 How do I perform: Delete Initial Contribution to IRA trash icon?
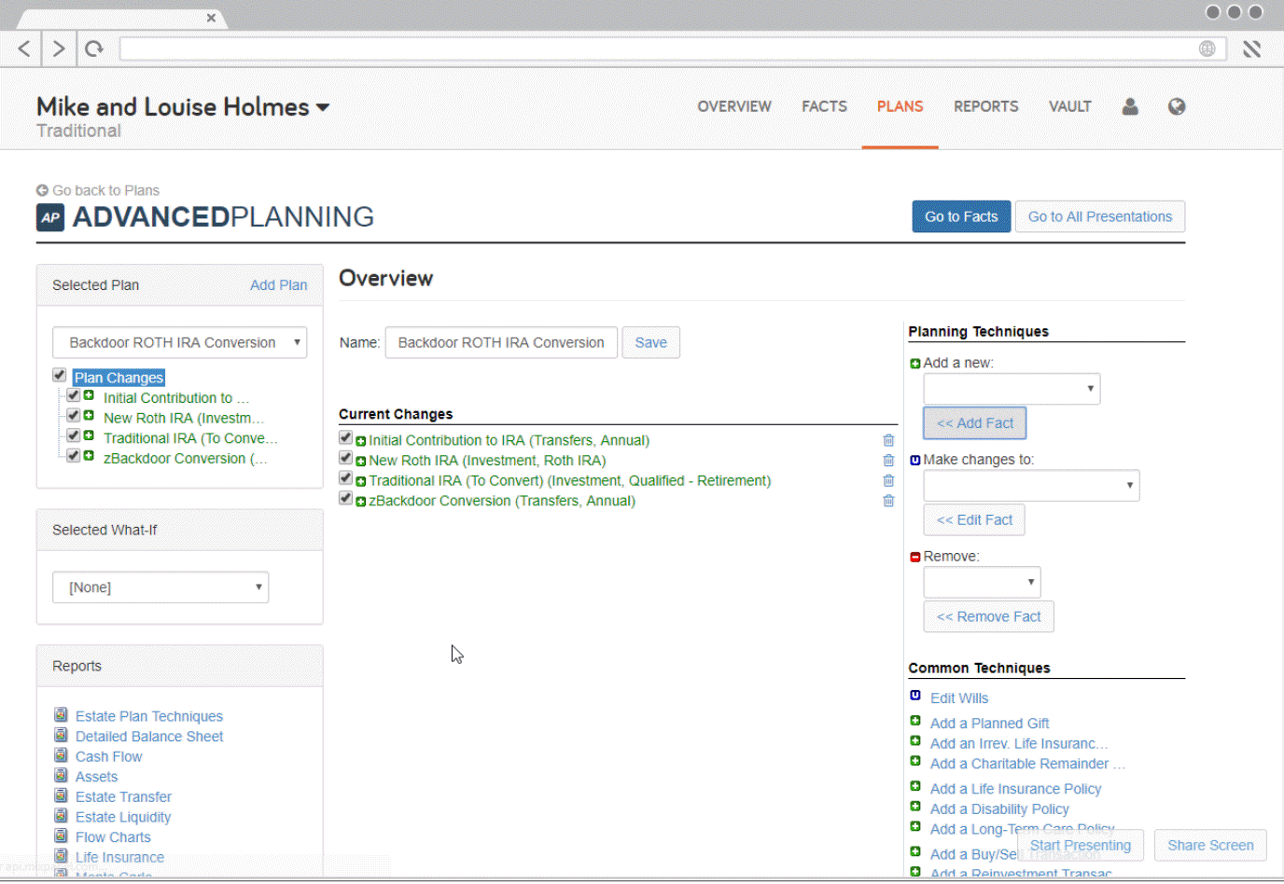(x=888, y=440)
